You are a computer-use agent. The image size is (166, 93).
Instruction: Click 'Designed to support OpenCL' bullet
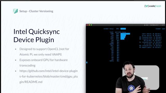(x=44, y=52)
